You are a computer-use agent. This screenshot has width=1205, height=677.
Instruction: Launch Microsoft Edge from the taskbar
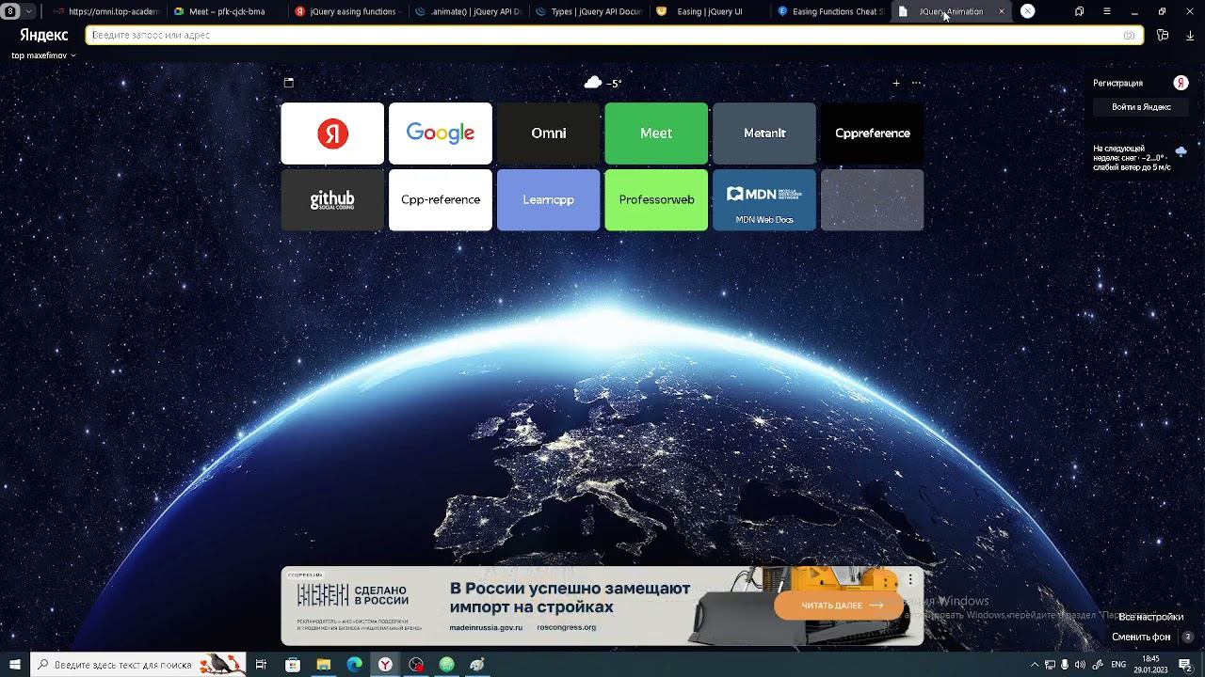pos(355,665)
